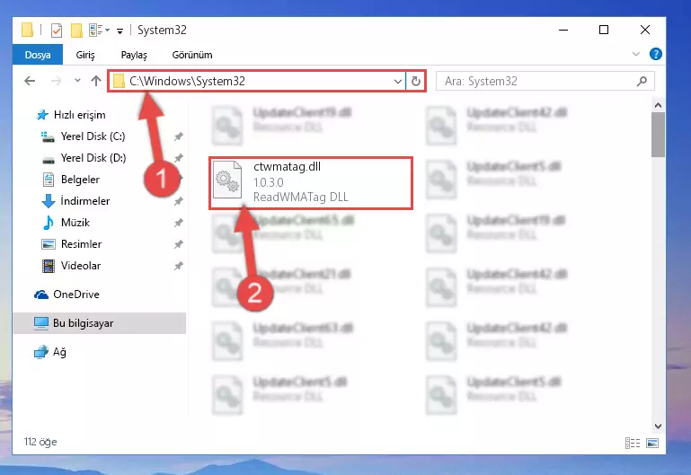Close the System32 window

click(x=645, y=30)
